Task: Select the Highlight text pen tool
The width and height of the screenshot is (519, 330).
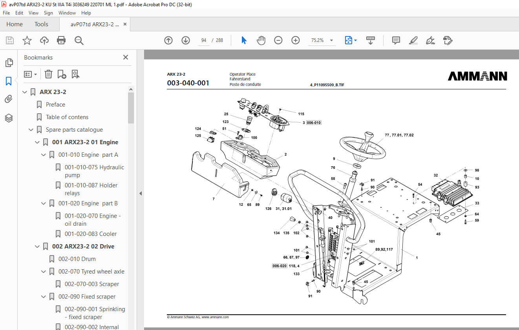Action: tap(413, 40)
